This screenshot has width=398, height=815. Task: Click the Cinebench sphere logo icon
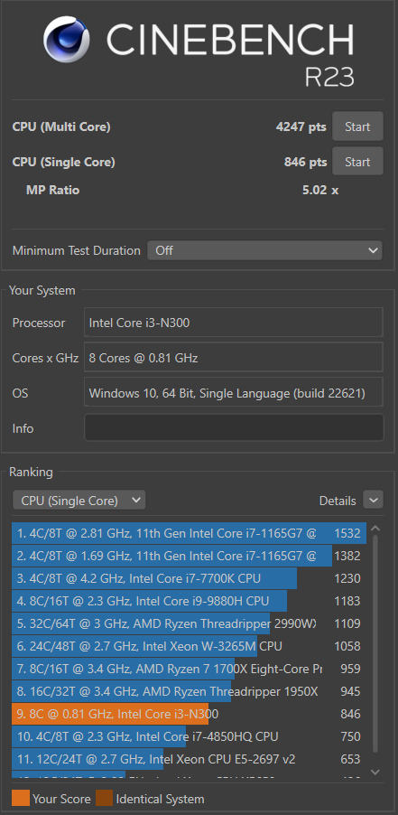point(67,40)
